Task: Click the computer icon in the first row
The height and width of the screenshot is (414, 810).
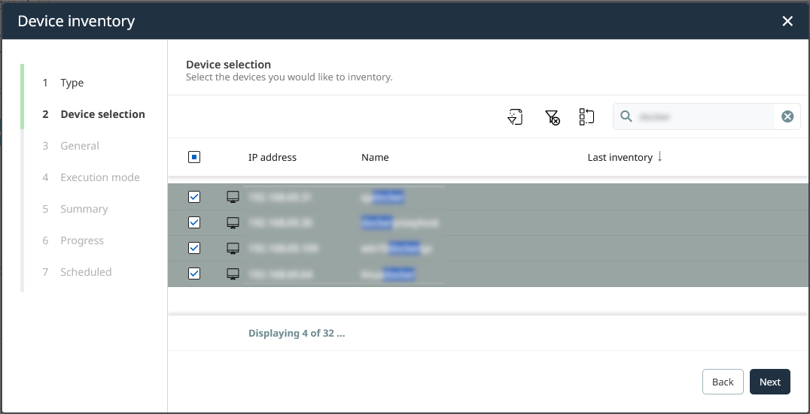Action: click(x=233, y=197)
